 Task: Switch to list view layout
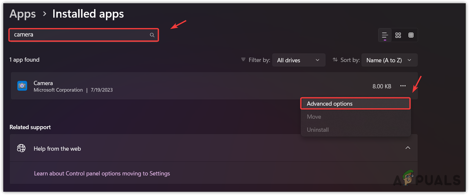click(x=385, y=35)
